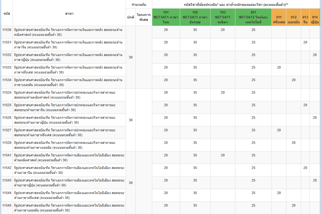Viewport: 321px width, 214px height.
Task: Select program code 11534
Action: (7, 80)
